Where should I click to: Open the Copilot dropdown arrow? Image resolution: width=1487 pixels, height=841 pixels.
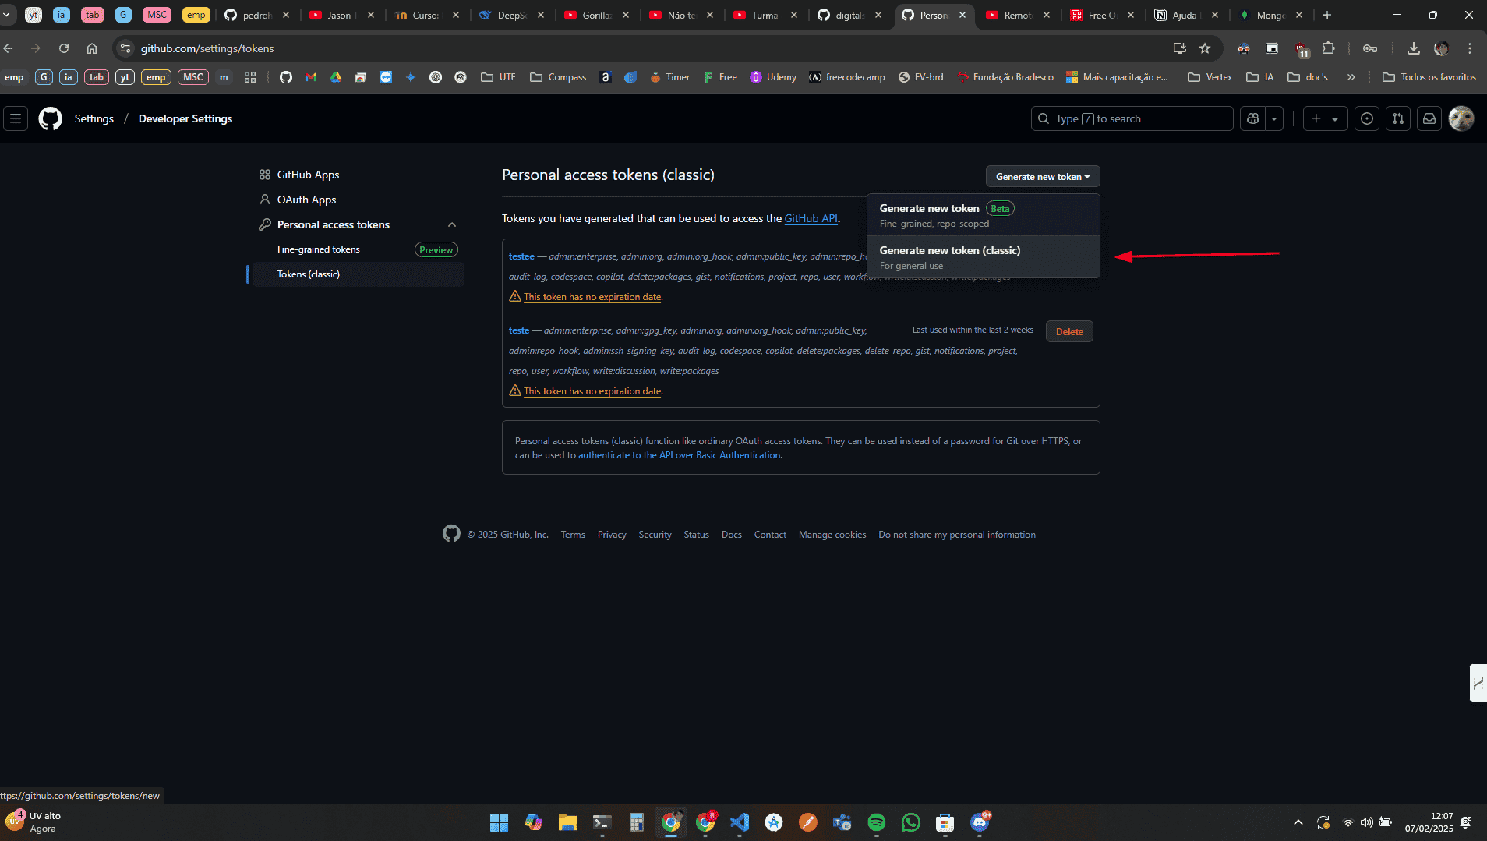pyautogui.click(x=1274, y=118)
